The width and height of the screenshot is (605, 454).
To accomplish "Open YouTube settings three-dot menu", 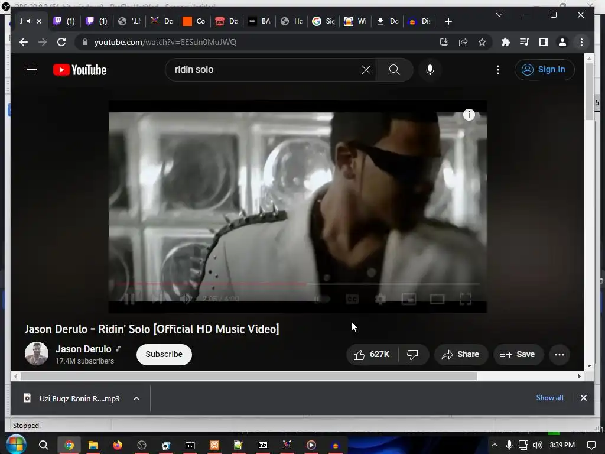I will click(x=497, y=70).
